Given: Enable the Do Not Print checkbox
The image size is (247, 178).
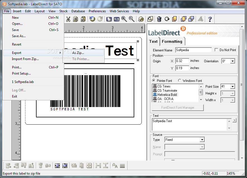Looking at the screenshot, I should click(216, 50).
